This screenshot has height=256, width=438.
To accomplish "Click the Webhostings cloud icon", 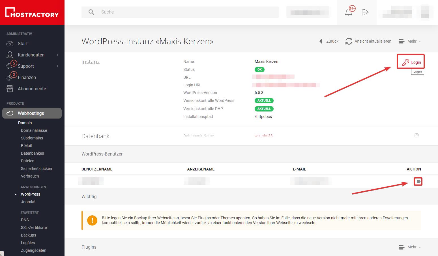I will coord(10,113).
